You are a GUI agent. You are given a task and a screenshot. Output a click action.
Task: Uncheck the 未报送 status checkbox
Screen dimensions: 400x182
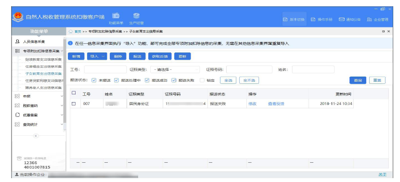point(94,80)
